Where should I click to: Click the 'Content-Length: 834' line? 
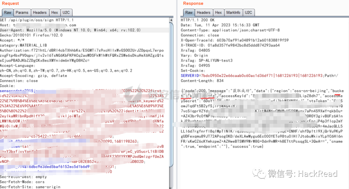tap(202, 81)
